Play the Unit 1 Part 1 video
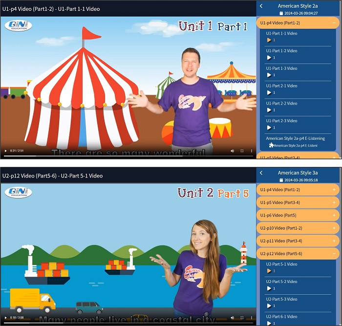This screenshot has width=342, height=326. (x=5, y=151)
